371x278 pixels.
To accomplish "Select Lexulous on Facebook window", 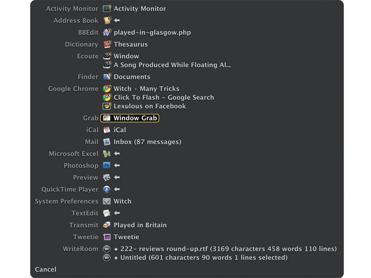I will click(x=150, y=106).
